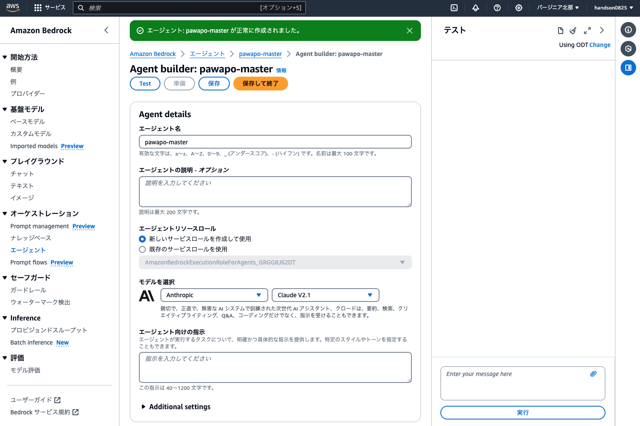Open info circle icon on right rail

628,30
